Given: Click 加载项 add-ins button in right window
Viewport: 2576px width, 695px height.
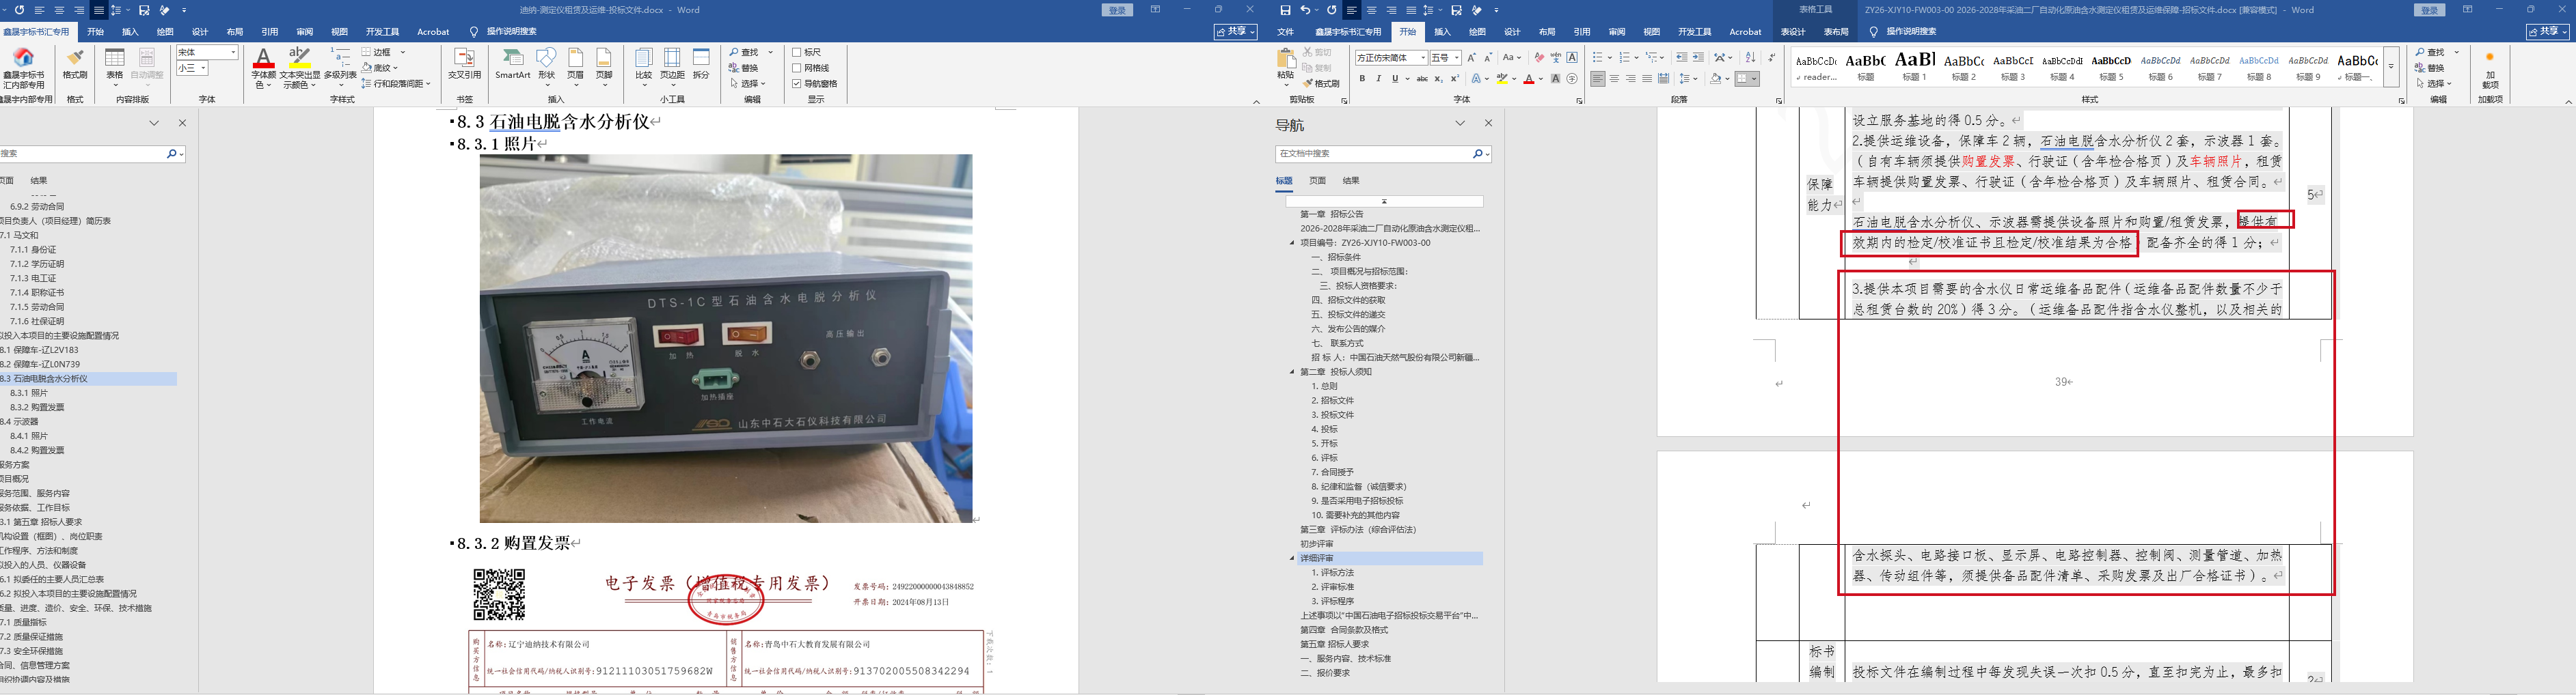Looking at the screenshot, I should (x=2490, y=72).
